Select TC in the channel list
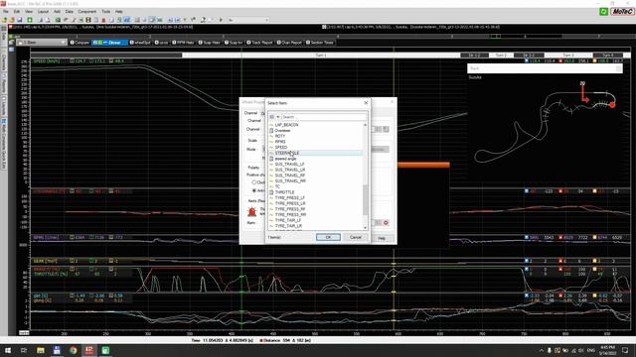This screenshot has height=357, width=636. coord(277,186)
